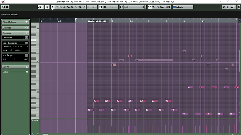This screenshot has width=241, height=135.
Task: Select the Erase tool
Action: pyautogui.click(x=60, y=7)
